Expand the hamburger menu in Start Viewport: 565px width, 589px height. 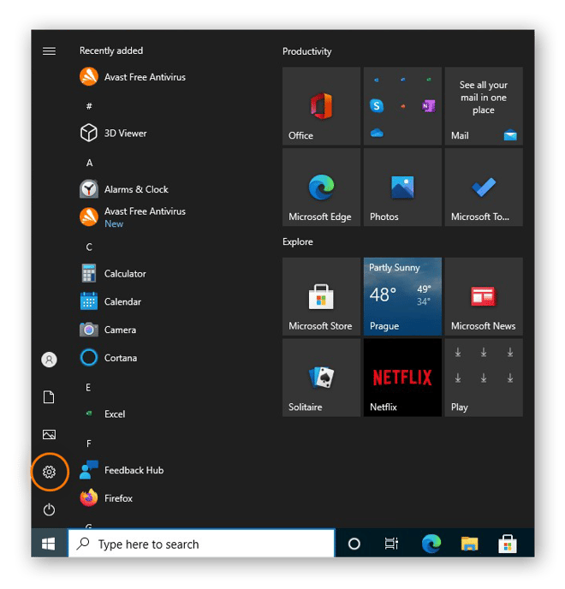[49, 51]
